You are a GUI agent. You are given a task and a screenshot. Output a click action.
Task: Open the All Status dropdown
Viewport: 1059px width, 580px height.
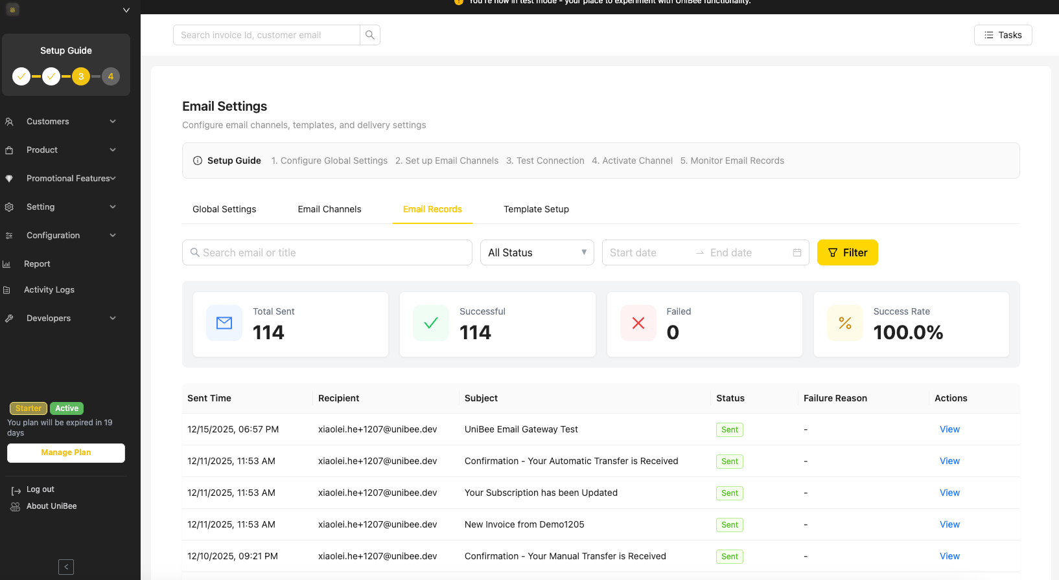pos(537,252)
